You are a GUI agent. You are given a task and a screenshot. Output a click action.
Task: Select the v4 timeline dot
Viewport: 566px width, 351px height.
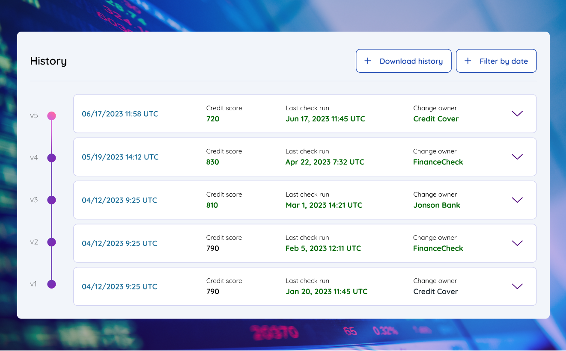point(51,158)
